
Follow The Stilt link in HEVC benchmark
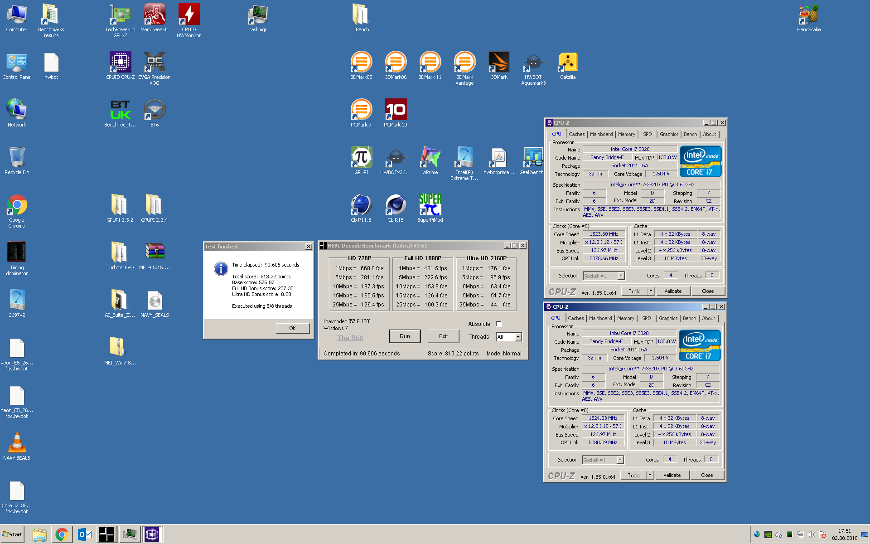coord(350,338)
